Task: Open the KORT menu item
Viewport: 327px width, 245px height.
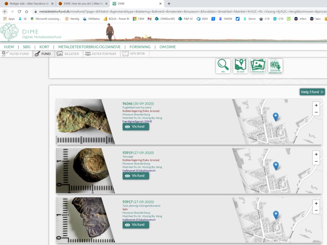Action: tap(44, 47)
